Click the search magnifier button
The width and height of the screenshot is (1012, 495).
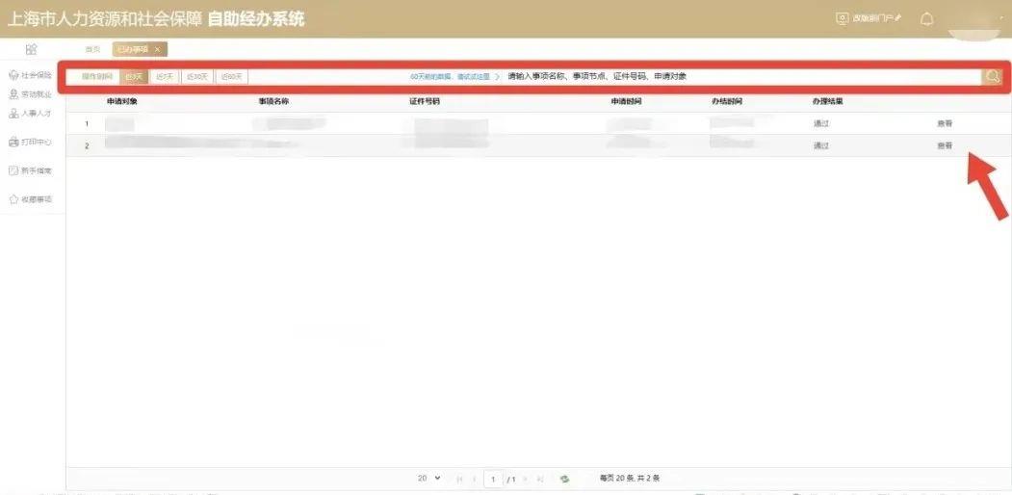(x=992, y=76)
